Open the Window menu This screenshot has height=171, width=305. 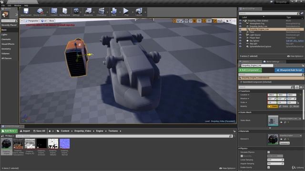tap(18, 5)
